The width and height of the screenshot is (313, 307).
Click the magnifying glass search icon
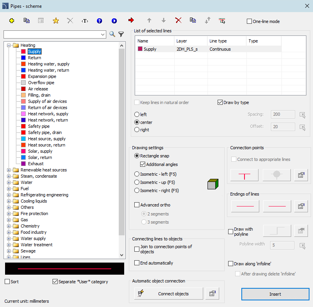click(x=112, y=34)
